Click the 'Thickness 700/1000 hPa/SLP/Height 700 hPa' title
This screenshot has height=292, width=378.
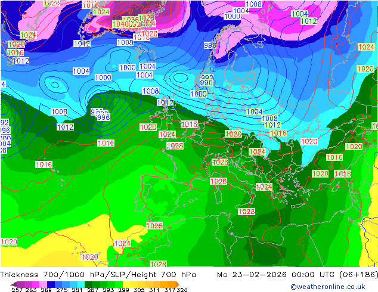[x=98, y=275]
